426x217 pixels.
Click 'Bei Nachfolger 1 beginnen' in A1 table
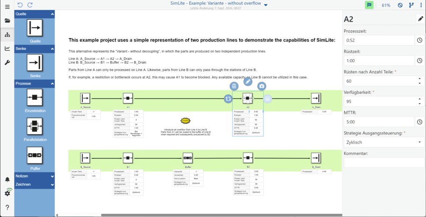(x=136, y=133)
